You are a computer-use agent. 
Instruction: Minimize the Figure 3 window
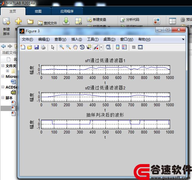pyautogui.click(x=160, y=30)
